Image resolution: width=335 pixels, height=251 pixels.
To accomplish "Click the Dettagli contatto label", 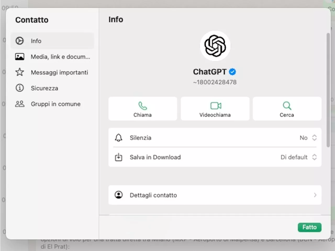I will [x=153, y=195].
